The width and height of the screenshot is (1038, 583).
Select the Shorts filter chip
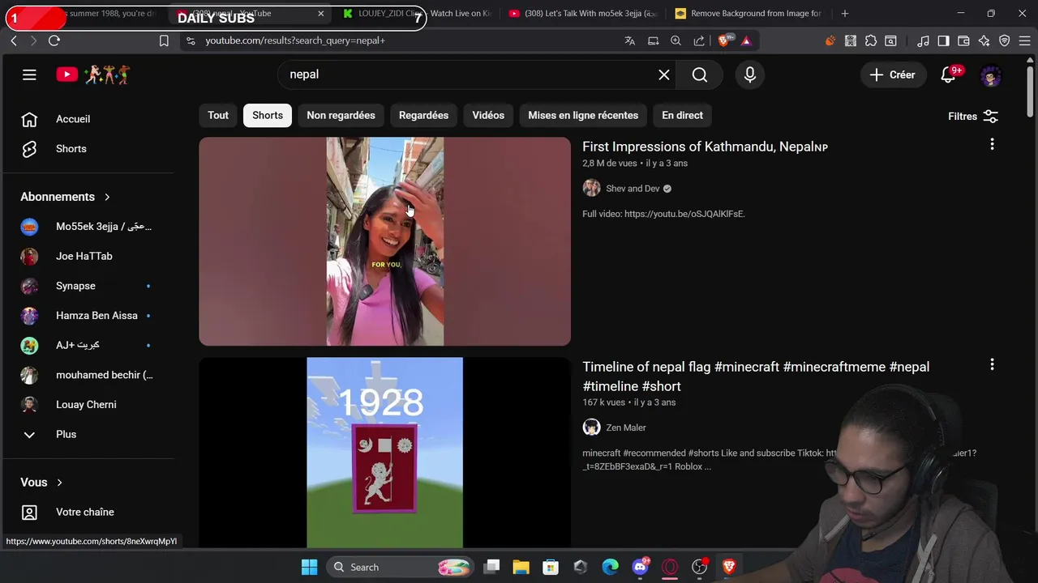point(268,115)
